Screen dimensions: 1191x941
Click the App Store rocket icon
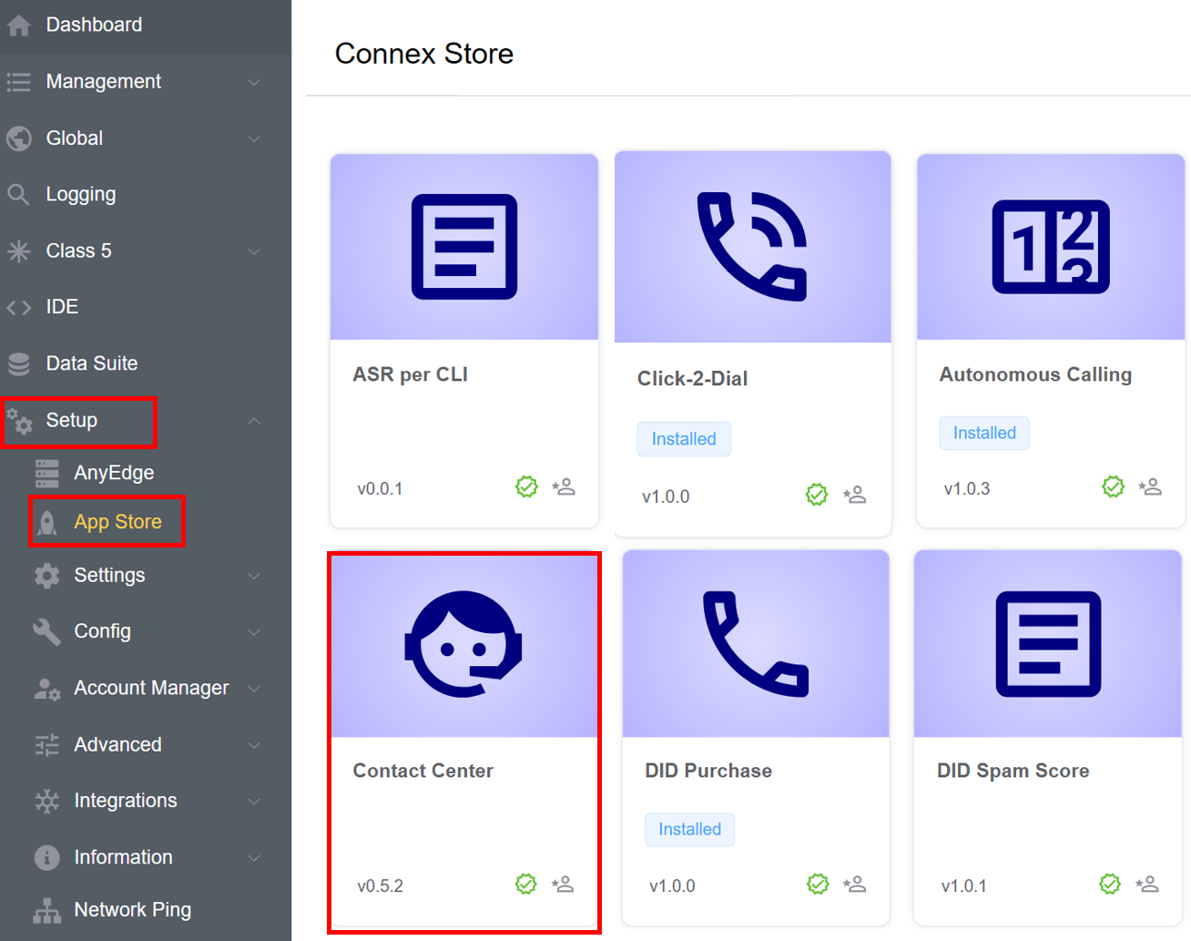[47, 523]
